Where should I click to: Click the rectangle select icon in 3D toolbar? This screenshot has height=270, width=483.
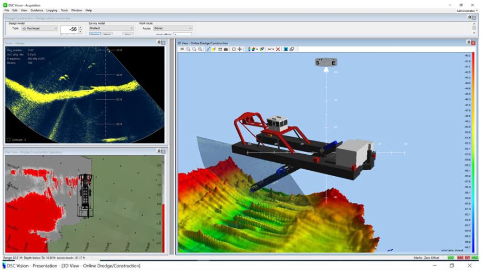pyautogui.click(x=233, y=49)
